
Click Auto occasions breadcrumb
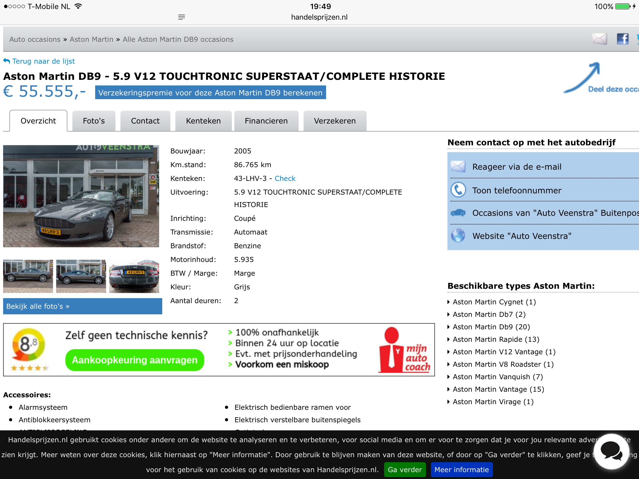(x=35, y=39)
